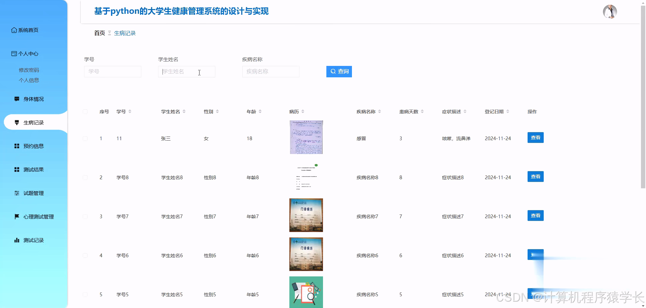Click 首页 breadcrumb link
The image size is (646, 308).
click(100, 33)
